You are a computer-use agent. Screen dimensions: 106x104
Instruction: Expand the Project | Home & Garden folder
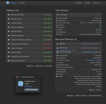[30, 44]
